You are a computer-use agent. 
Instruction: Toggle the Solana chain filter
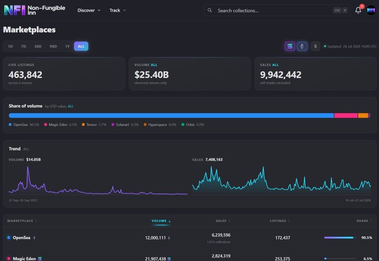tap(290, 46)
